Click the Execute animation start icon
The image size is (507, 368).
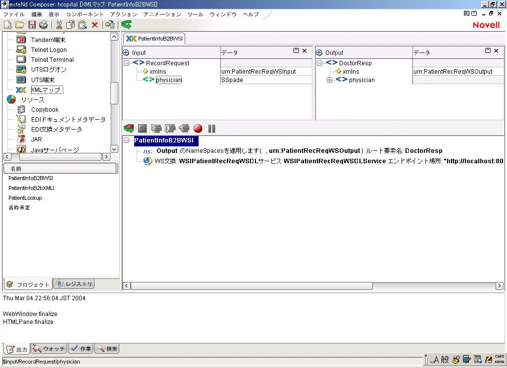pyautogui.click(x=129, y=129)
